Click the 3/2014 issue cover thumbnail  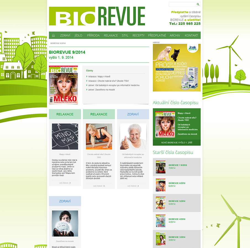[x=160, y=239]
